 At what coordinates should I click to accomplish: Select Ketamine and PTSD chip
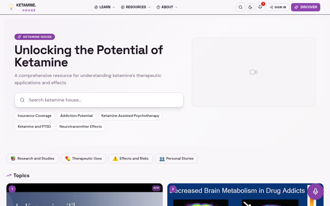click(x=34, y=126)
